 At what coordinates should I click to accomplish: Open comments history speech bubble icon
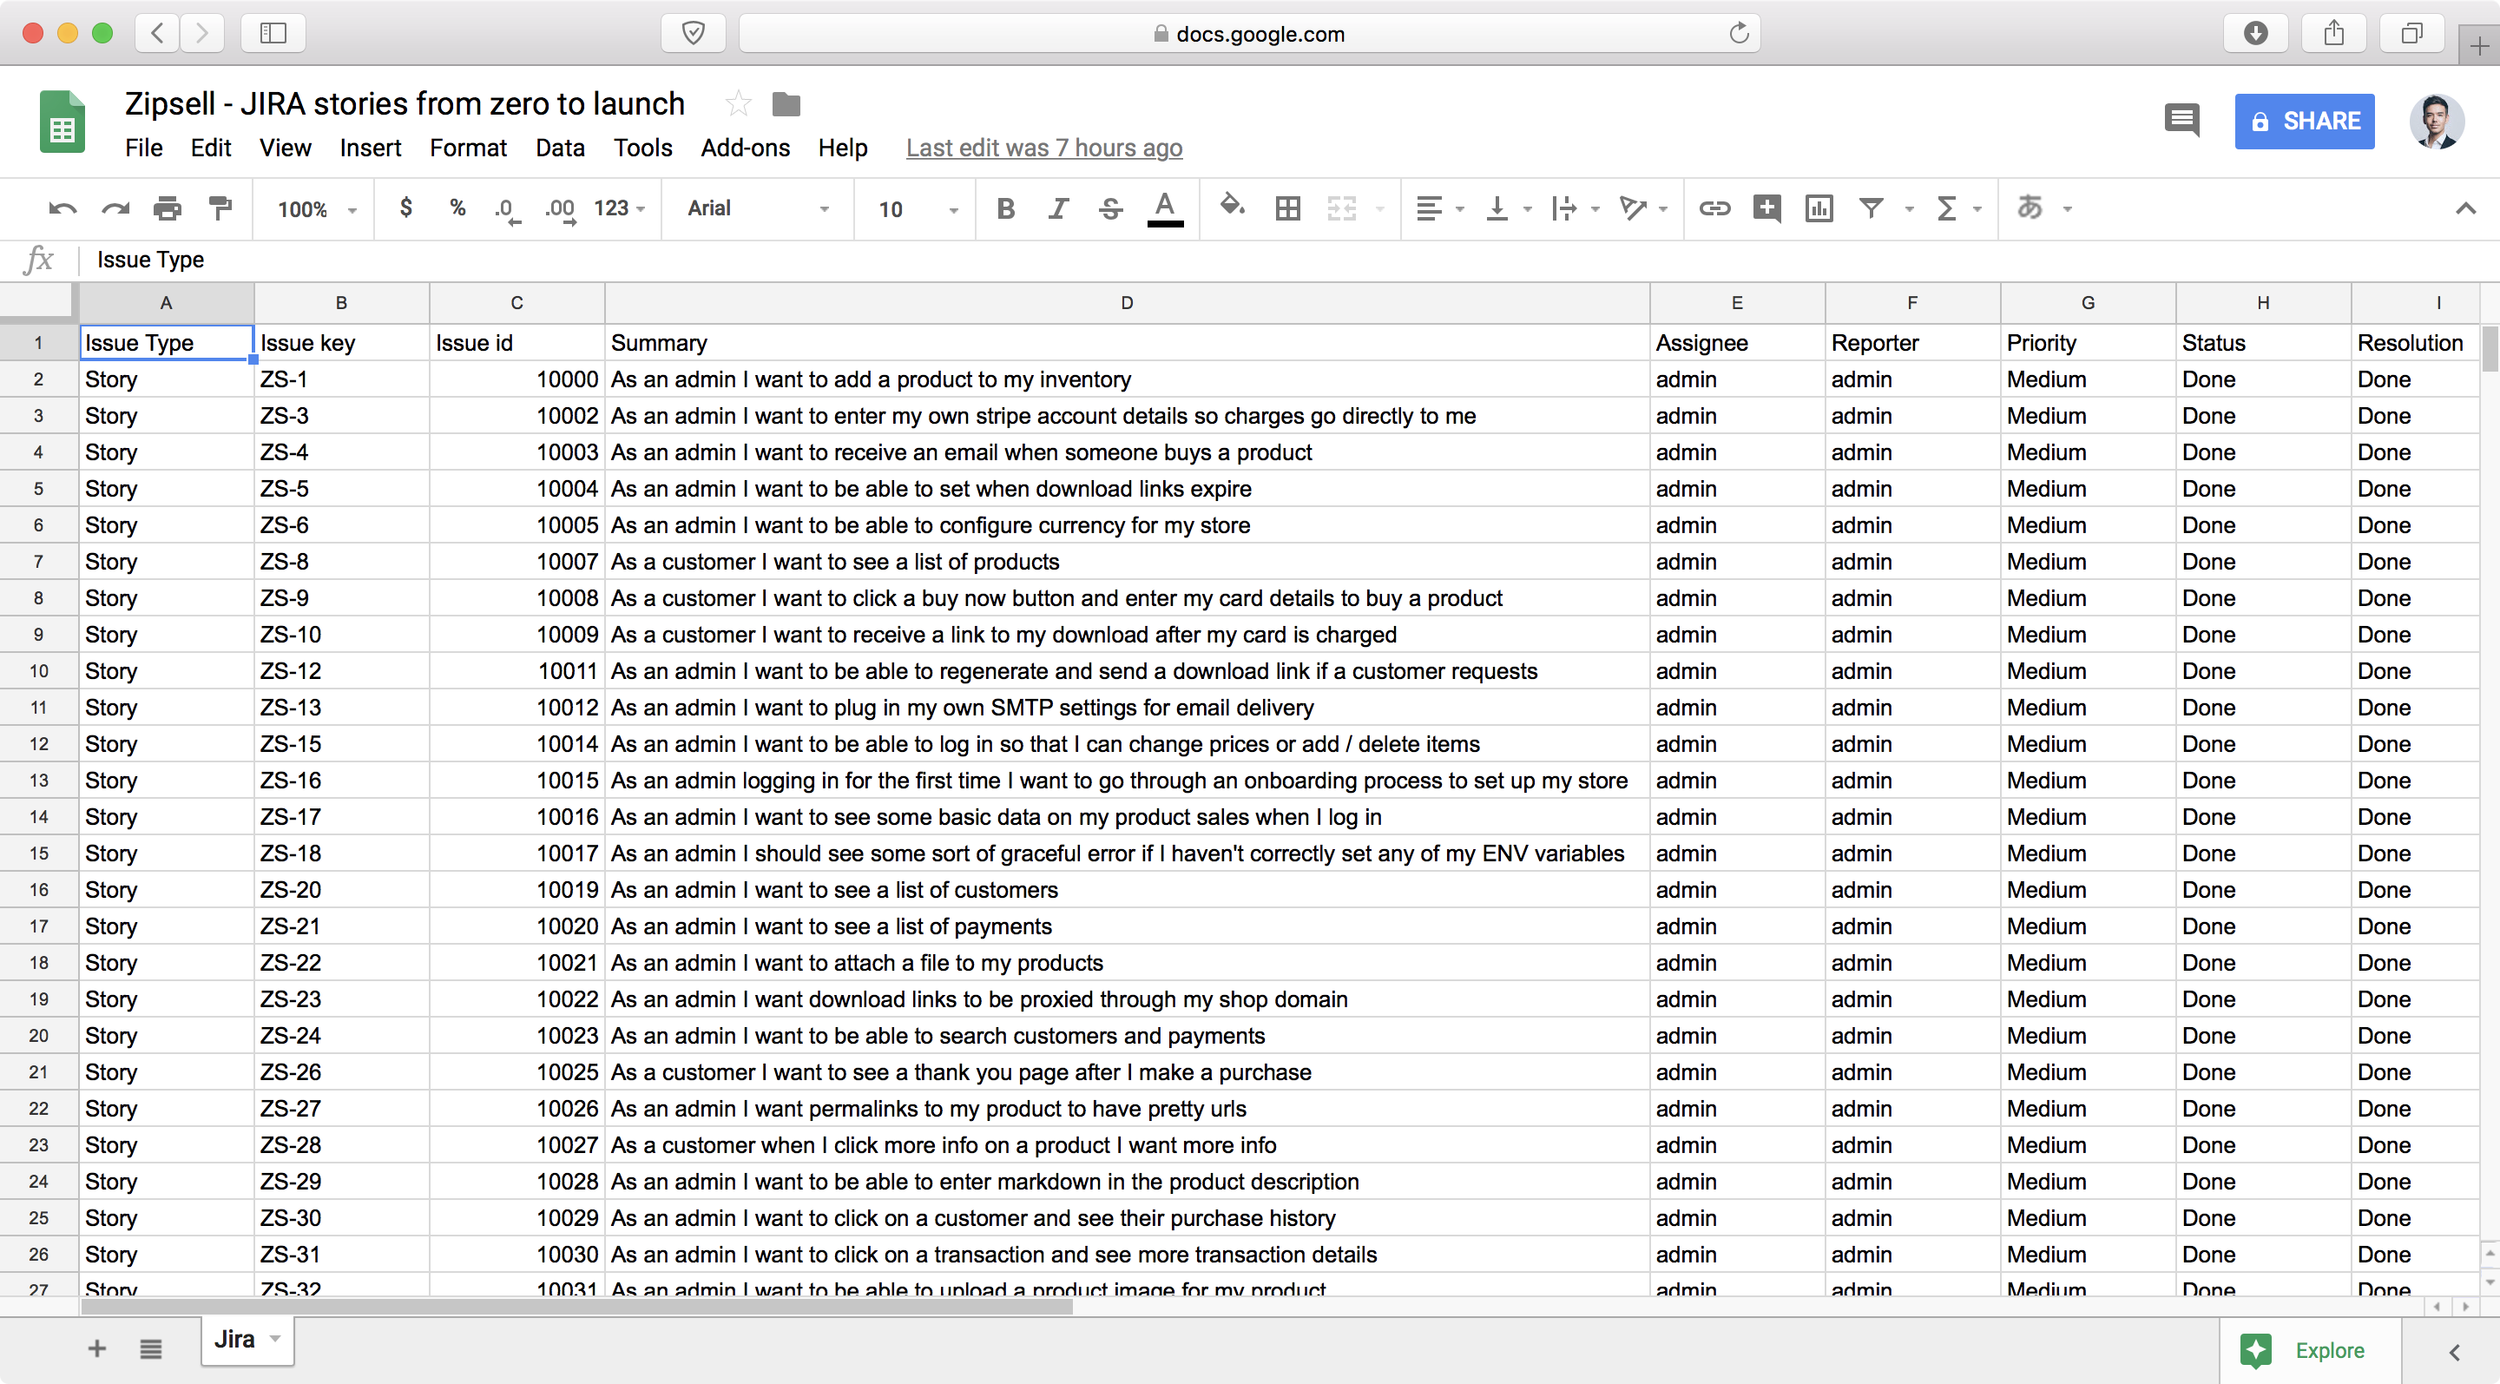[2181, 121]
